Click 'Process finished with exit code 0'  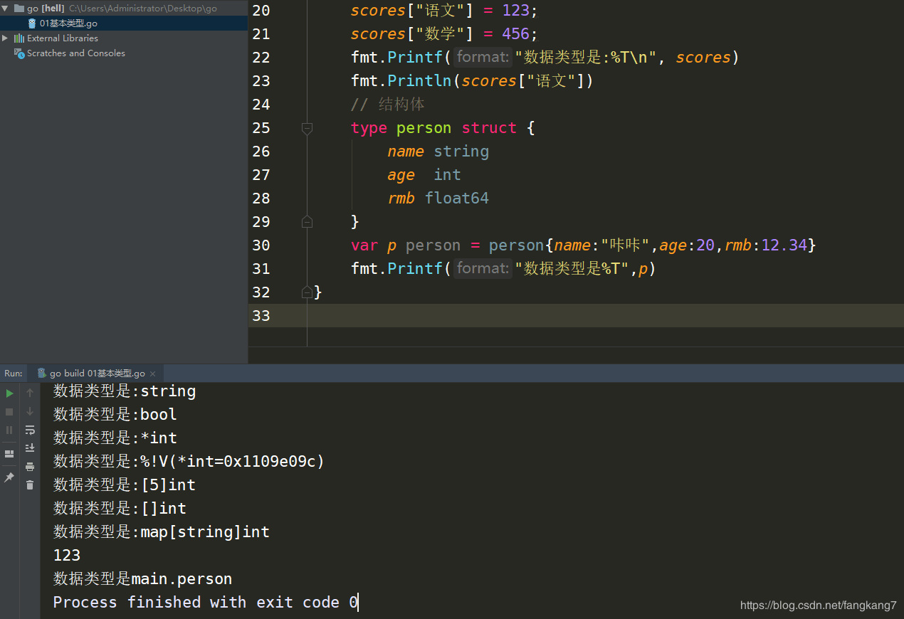(206, 603)
